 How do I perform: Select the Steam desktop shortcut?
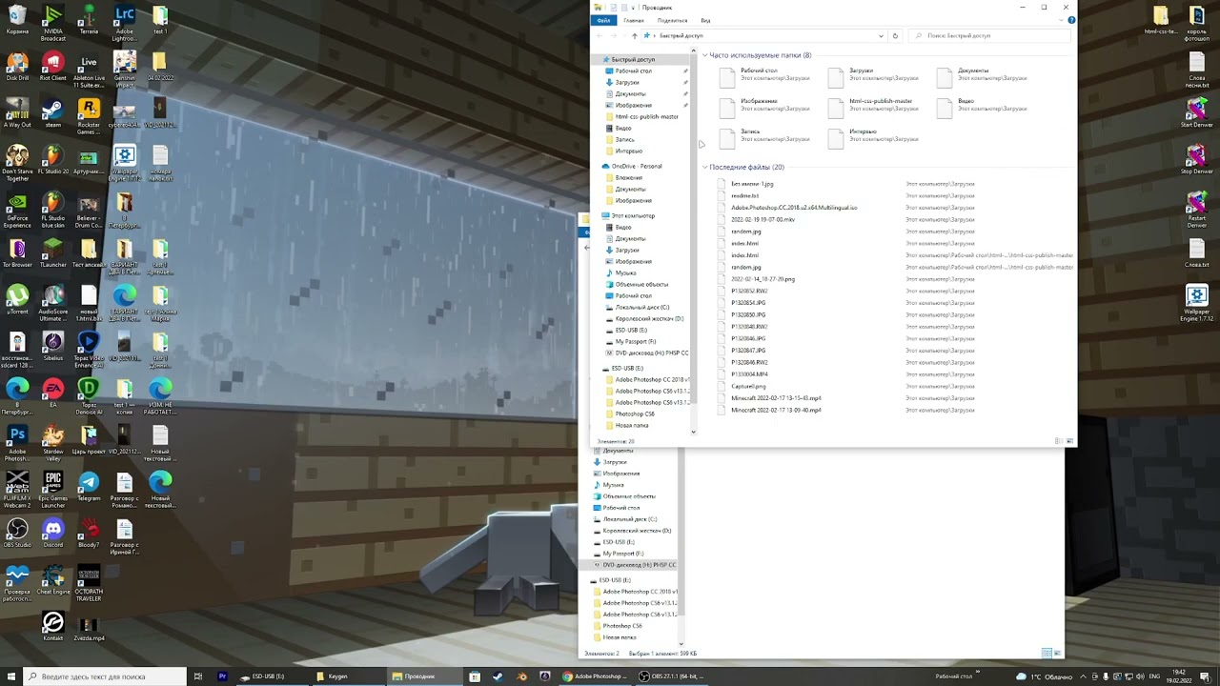tap(53, 114)
